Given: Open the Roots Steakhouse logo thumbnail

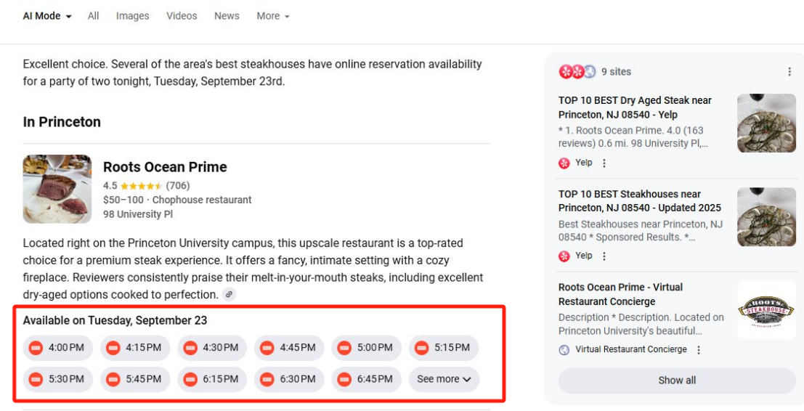Looking at the screenshot, I should click(766, 310).
